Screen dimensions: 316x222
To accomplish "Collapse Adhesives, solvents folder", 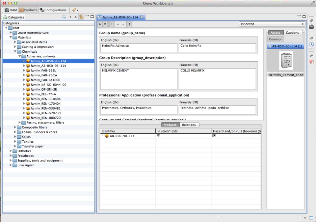I will coord(19,56).
